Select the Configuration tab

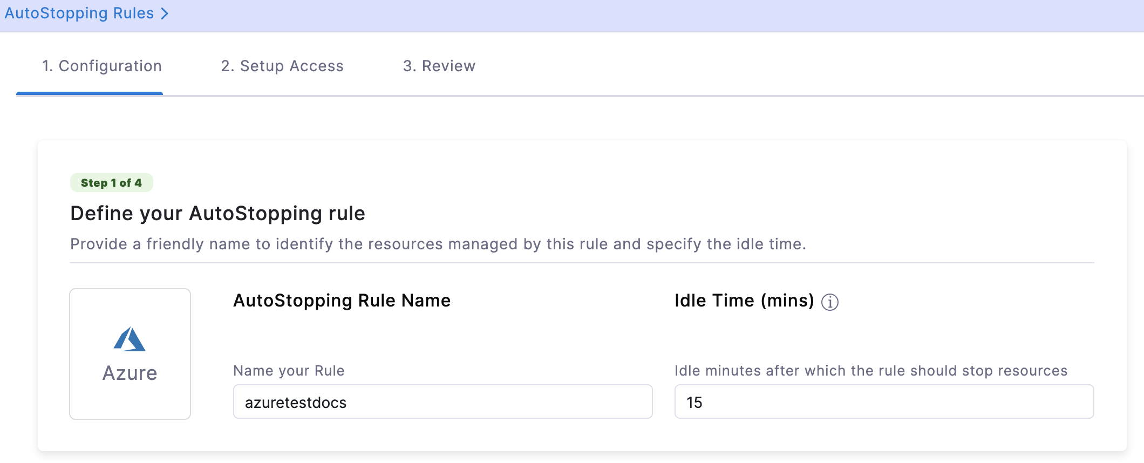[x=102, y=66]
